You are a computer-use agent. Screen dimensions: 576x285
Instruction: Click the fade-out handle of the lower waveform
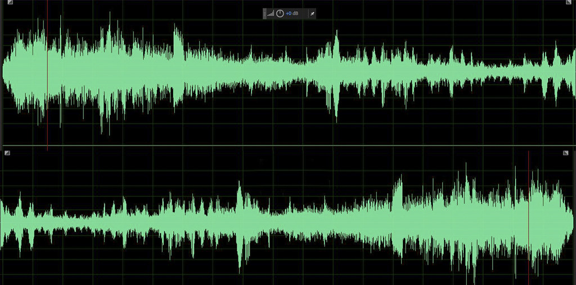(566, 153)
